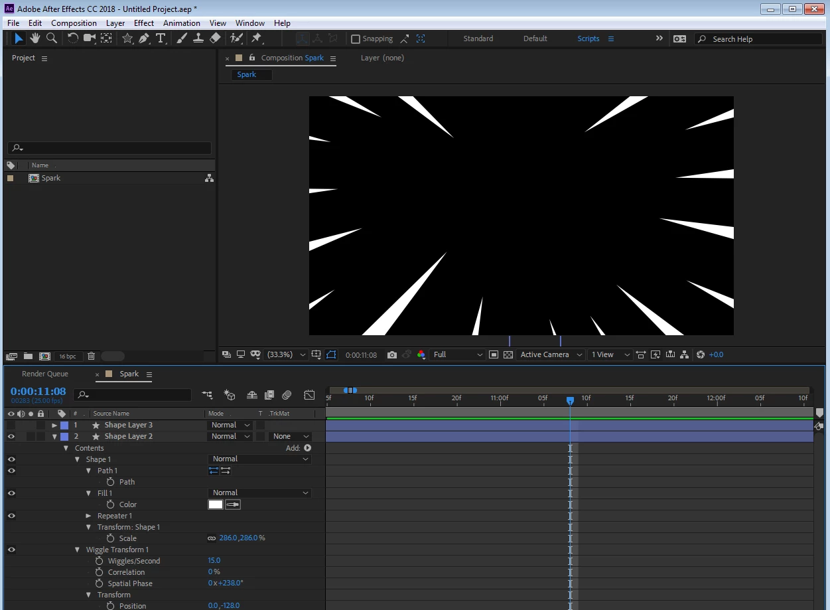Select the Hand tool
Image resolution: width=830 pixels, height=610 pixels.
[35, 38]
